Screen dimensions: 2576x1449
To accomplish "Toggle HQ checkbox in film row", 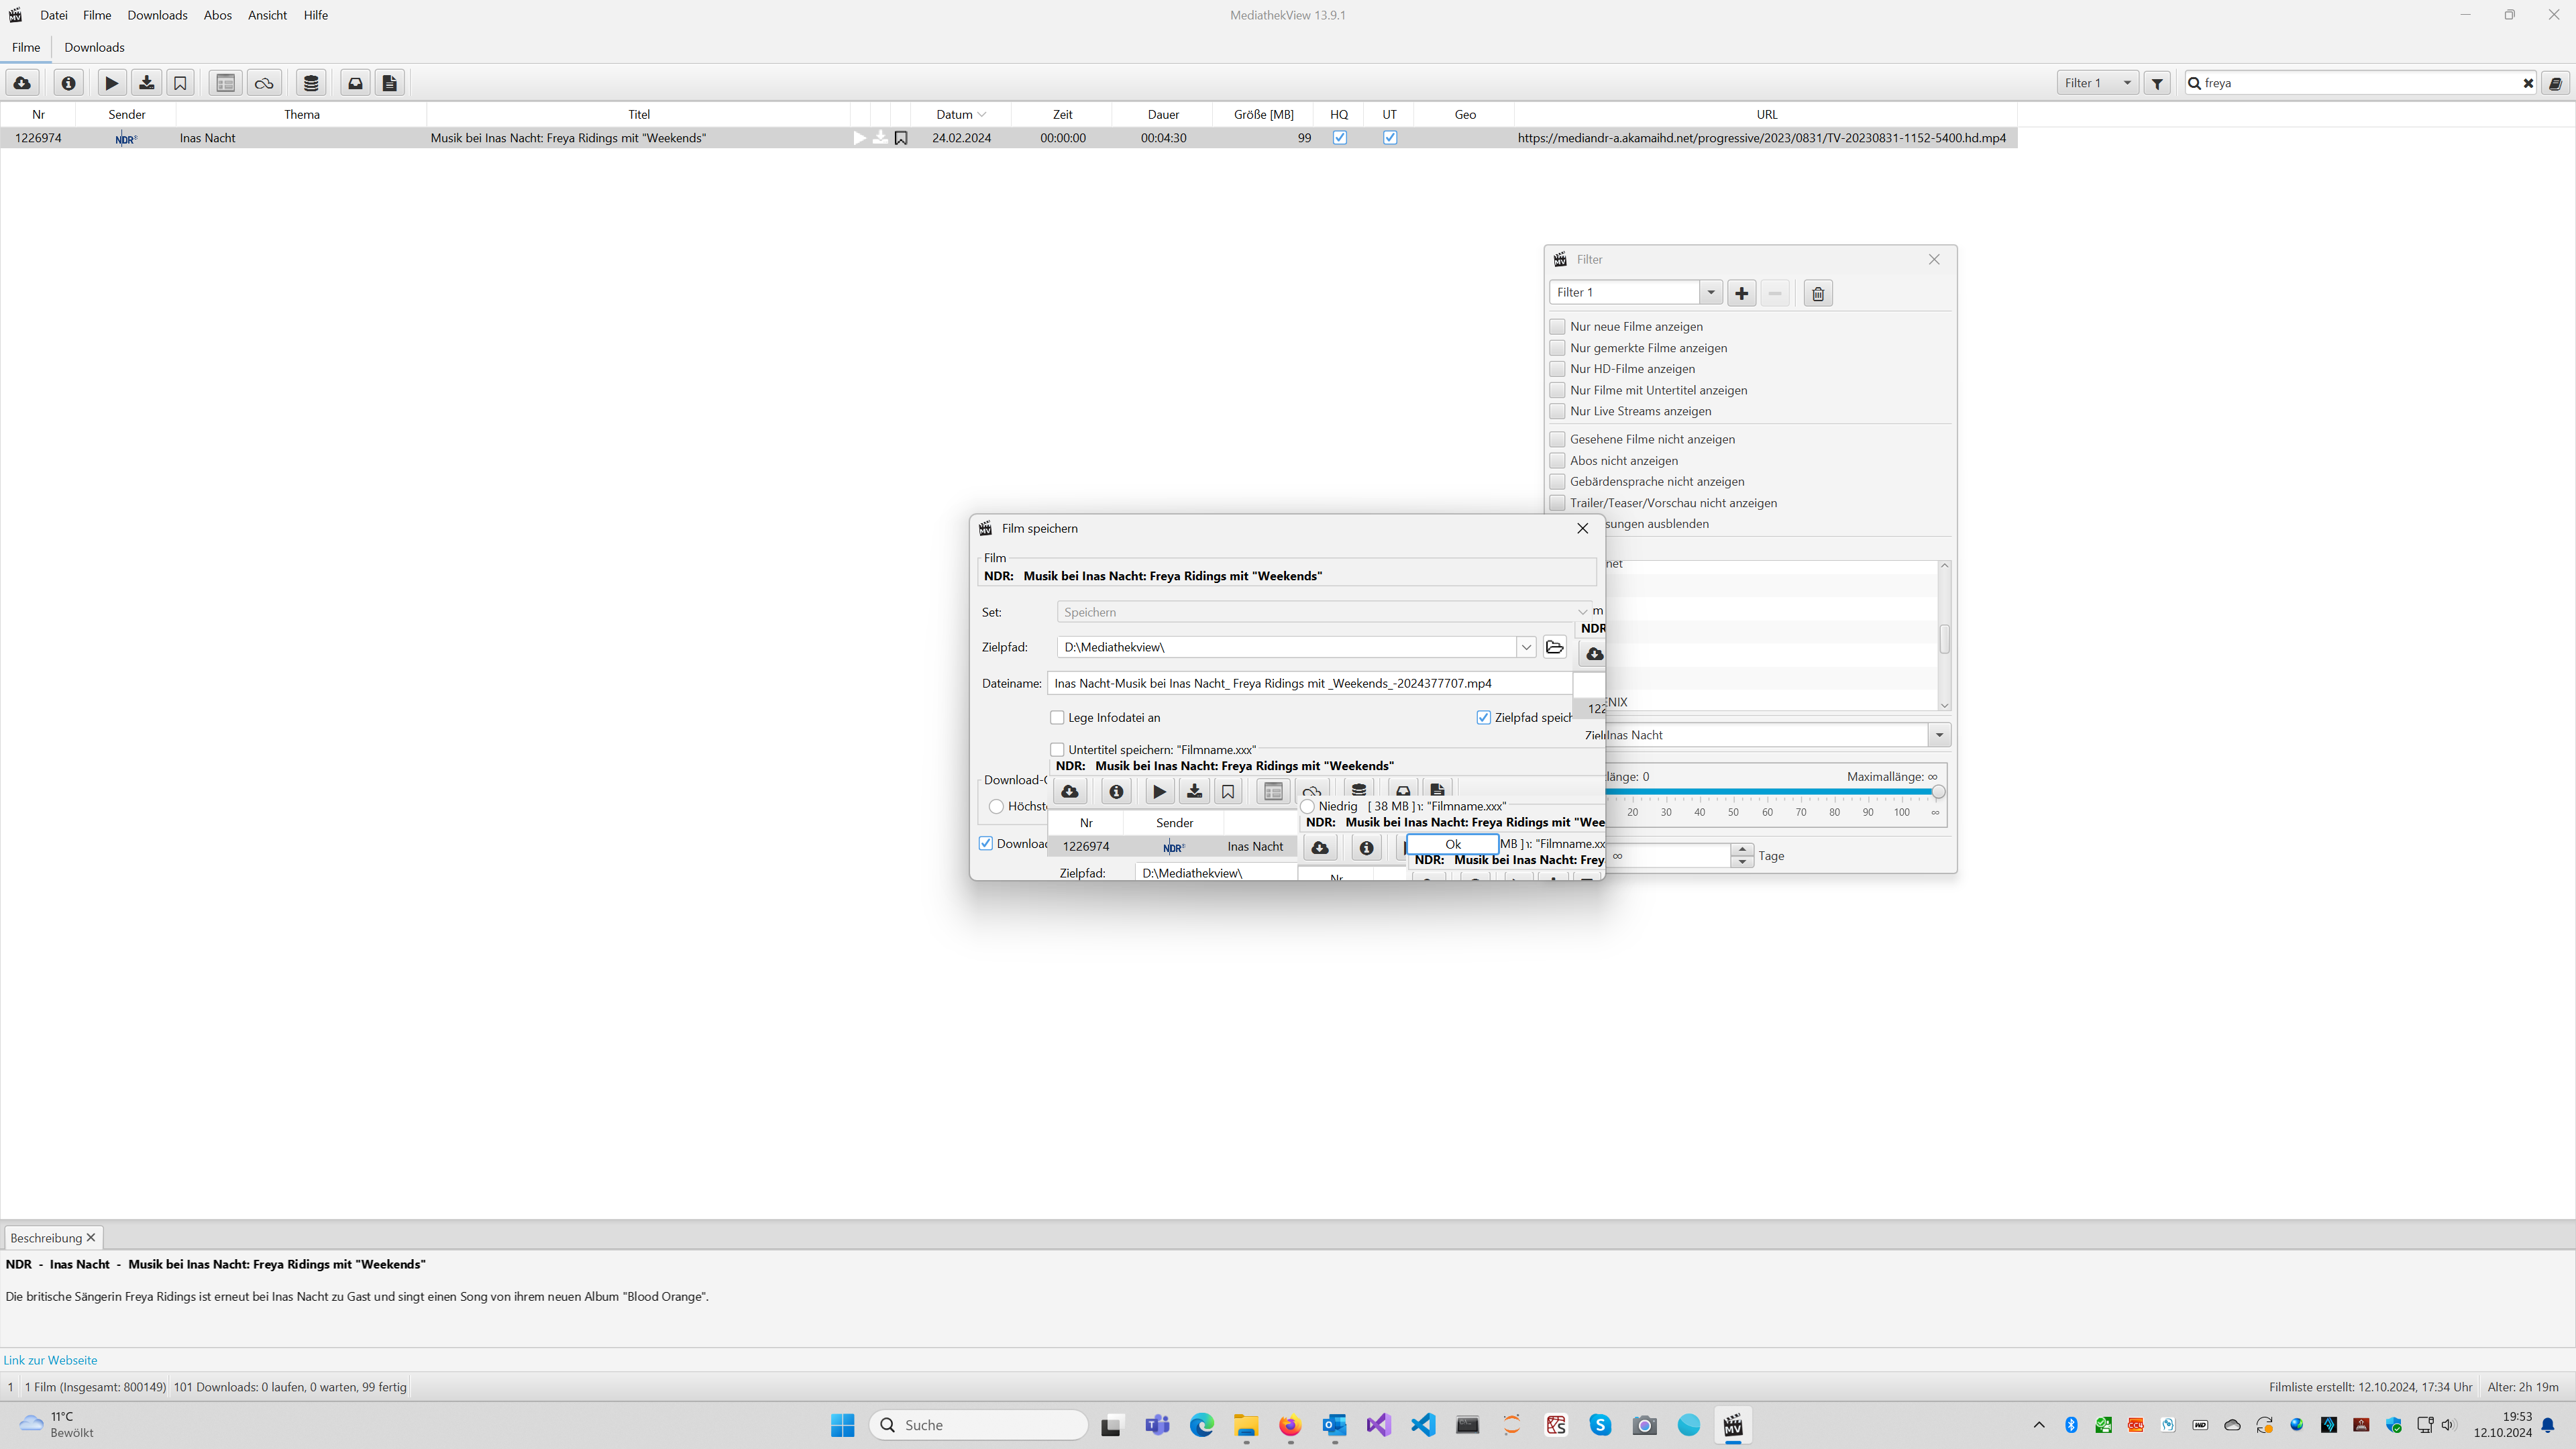I will pos(1340,138).
